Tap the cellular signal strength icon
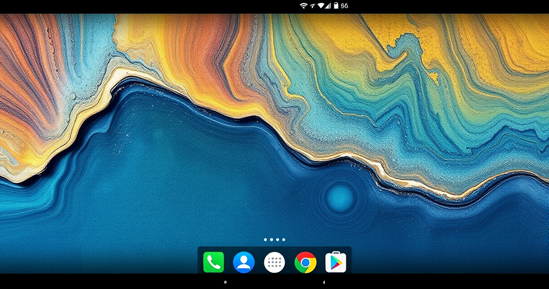Screen dimensions: 549x289 point(329,6)
